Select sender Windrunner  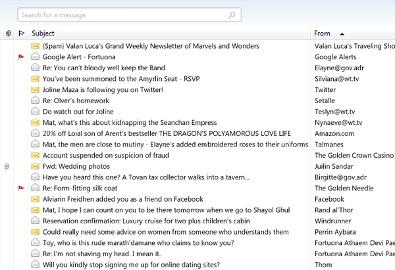pos(332,221)
